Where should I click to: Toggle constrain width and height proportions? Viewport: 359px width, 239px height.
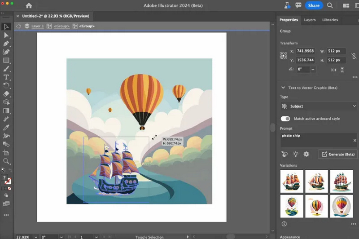pyautogui.click(x=354, y=56)
